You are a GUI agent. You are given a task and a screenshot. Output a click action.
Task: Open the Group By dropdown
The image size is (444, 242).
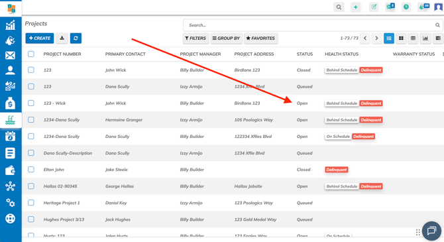click(226, 38)
